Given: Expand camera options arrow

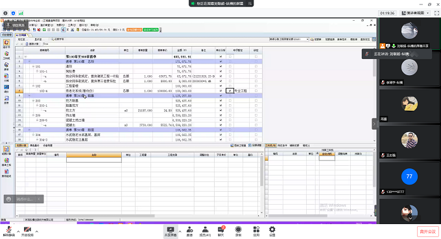Looking at the screenshot, I should click(x=36, y=231).
